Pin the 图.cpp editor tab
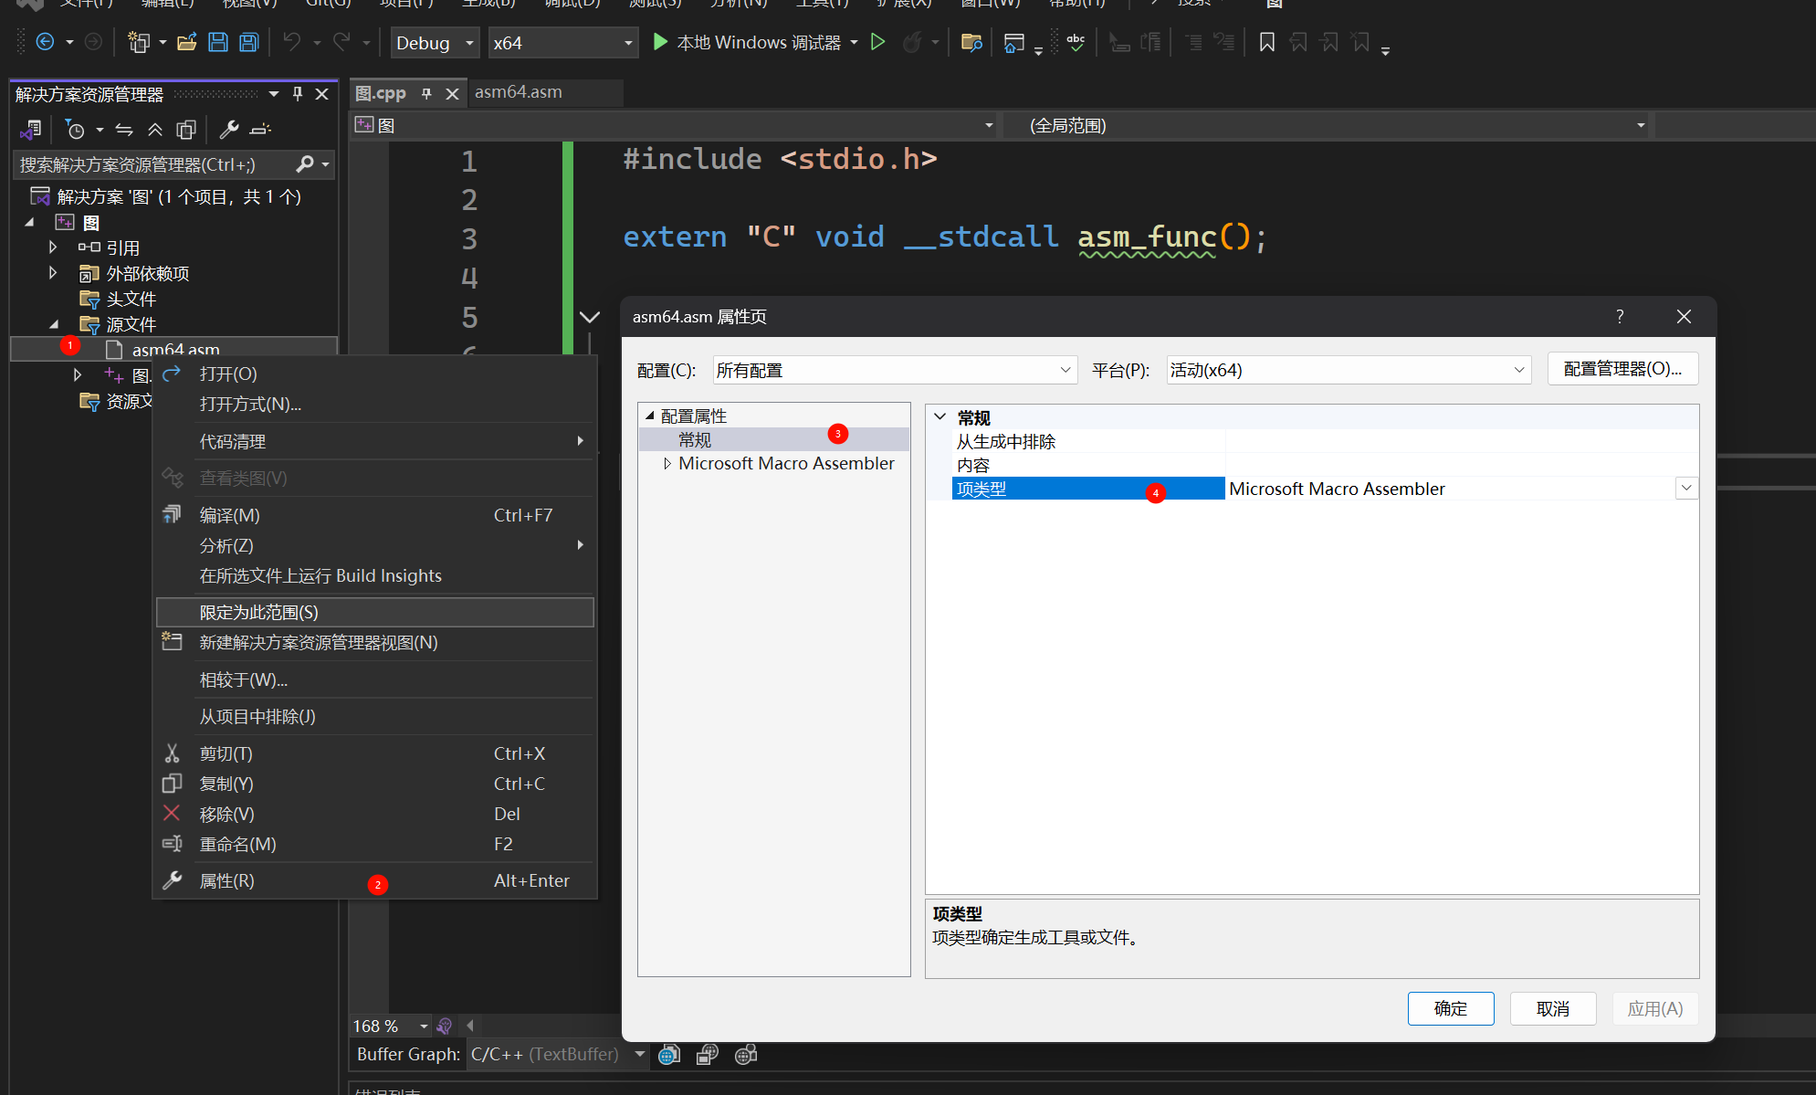Viewport: 1816px width, 1095px height. pyautogui.click(x=426, y=93)
